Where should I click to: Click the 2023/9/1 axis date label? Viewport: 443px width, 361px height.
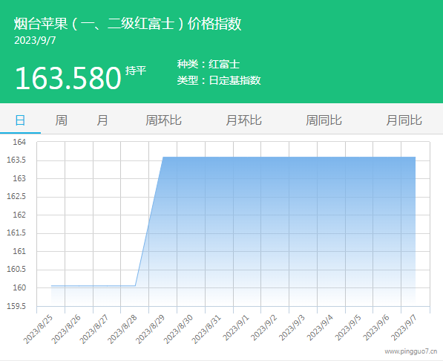236,328
